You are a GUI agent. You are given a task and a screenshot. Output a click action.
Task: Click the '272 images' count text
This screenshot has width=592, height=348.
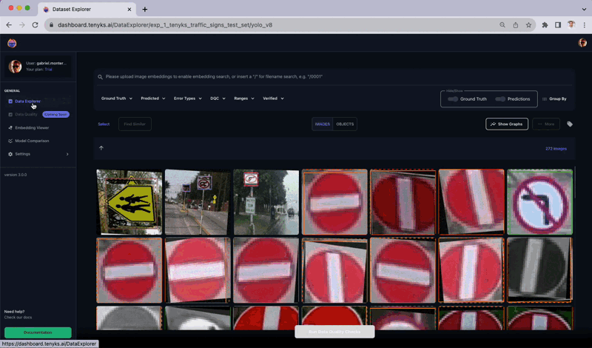coord(556,149)
